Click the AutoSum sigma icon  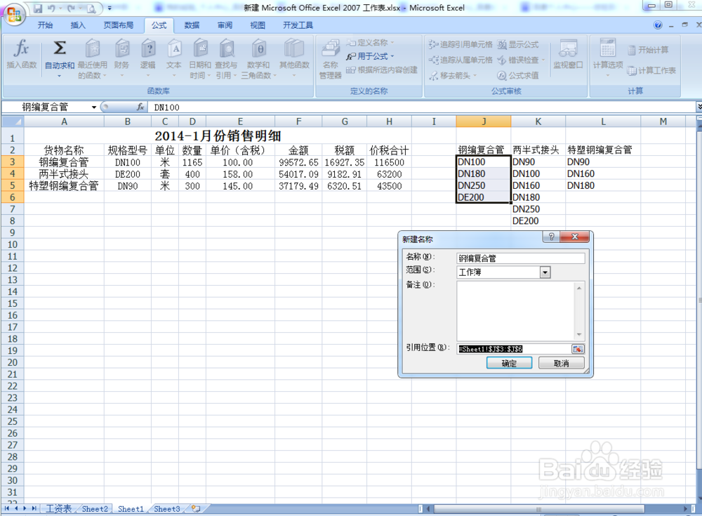[x=60, y=48]
